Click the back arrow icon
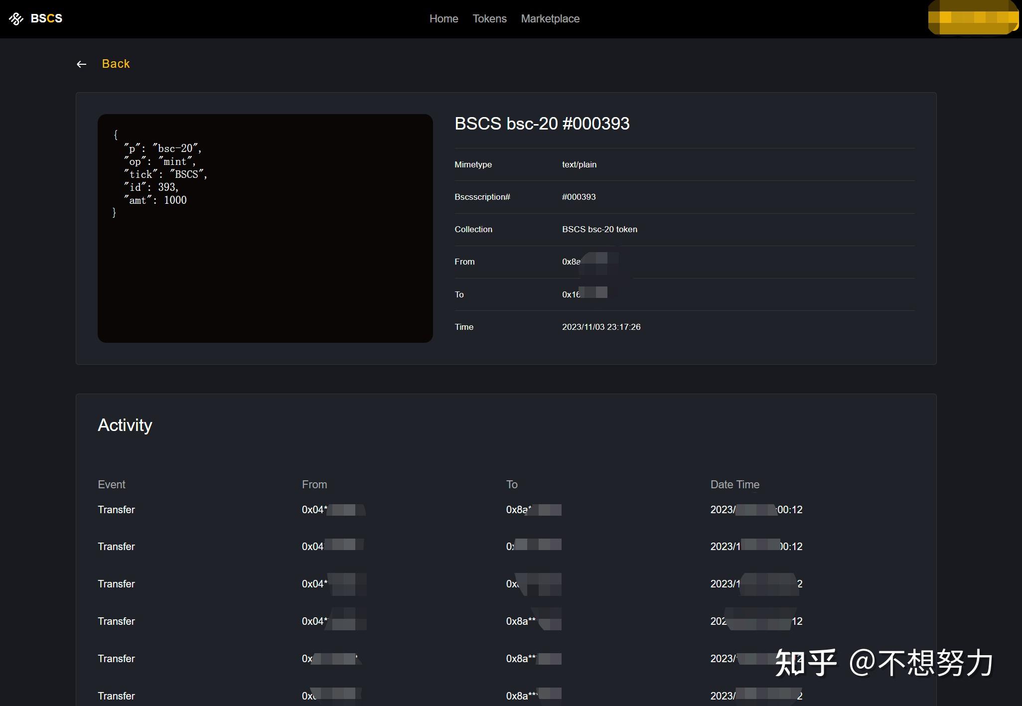The image size is (1022, 706). click(x=82, y=64)
